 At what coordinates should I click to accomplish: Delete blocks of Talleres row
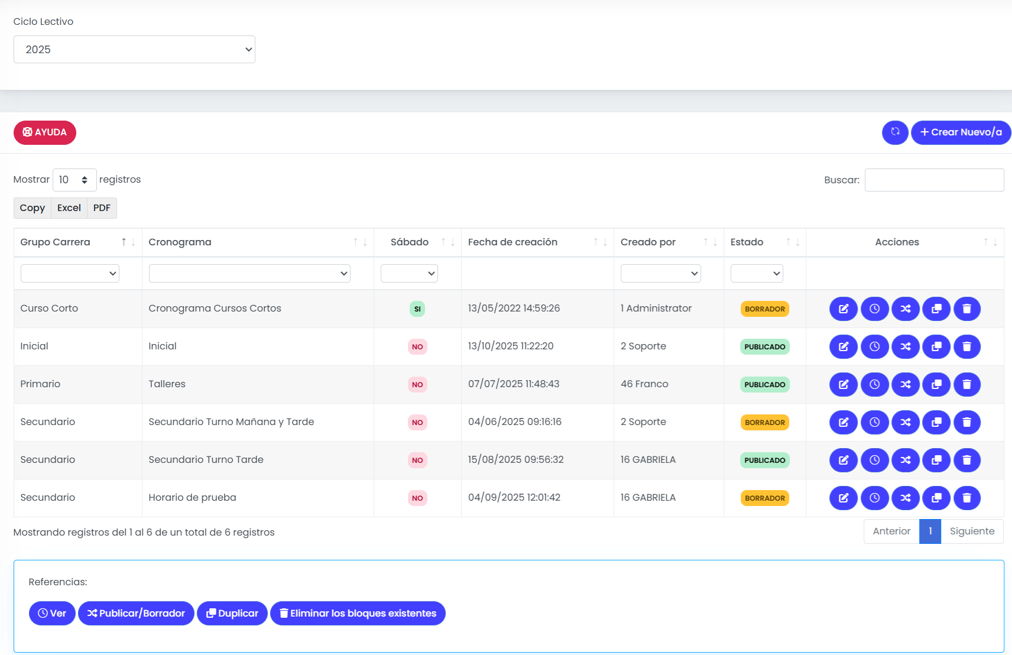pyautogui.click(x=967, y=384)
